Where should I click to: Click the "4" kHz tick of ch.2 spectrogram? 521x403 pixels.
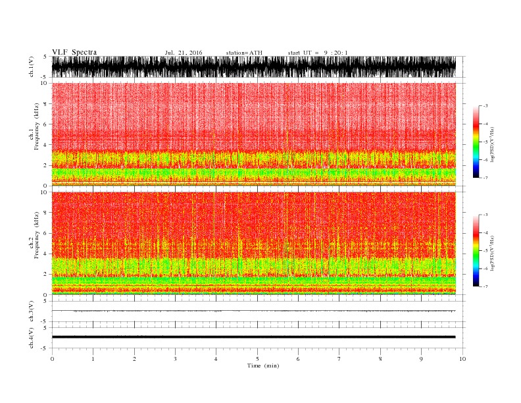coord(46,254)
